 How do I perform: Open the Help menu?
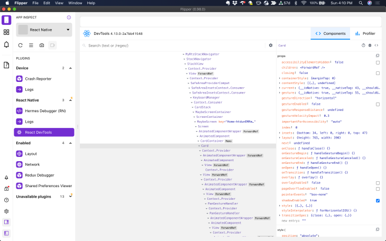pos(91,3)
